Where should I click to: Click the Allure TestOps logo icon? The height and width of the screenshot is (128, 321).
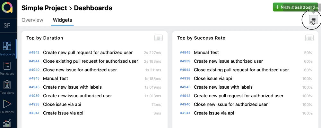point(7,7)
